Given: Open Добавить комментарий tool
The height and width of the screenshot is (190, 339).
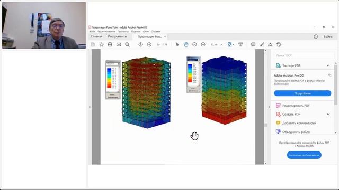Looking at the screenshot, I should click(x=299, y=123).
